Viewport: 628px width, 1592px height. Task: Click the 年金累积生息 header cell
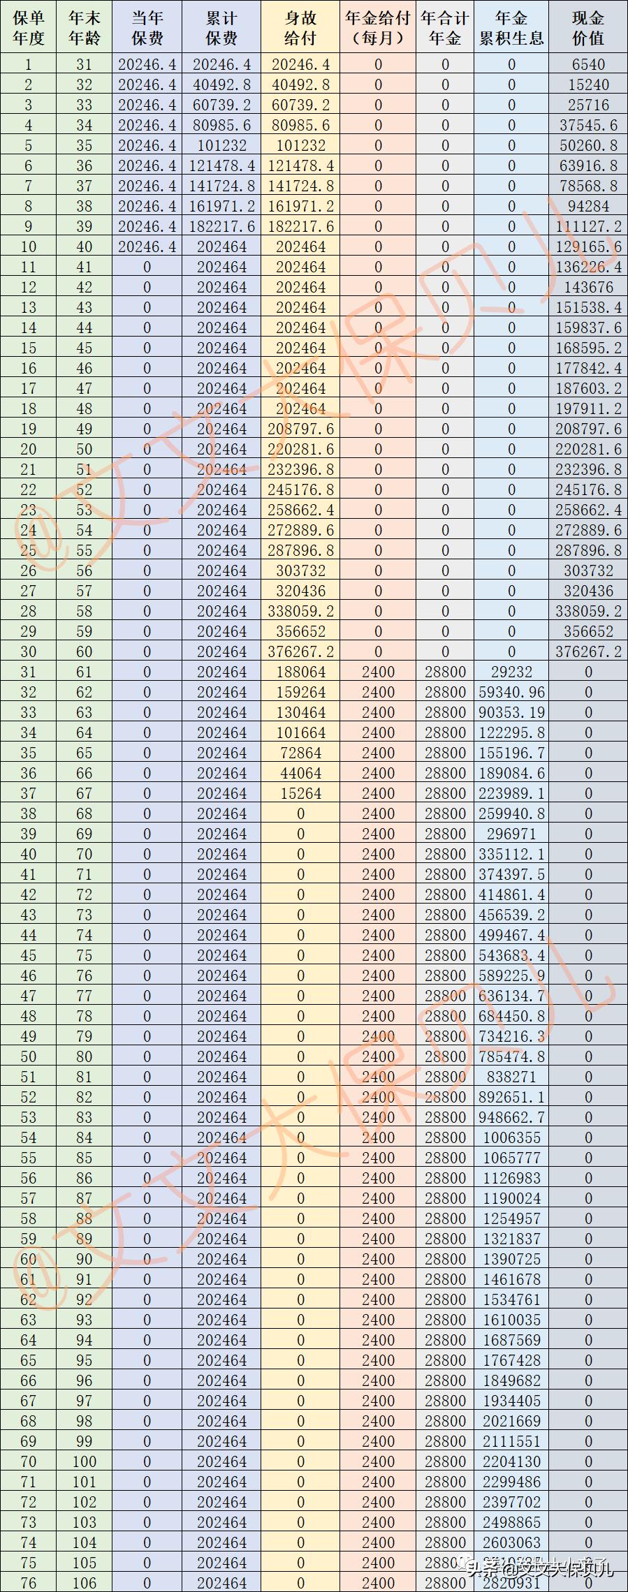511,28
